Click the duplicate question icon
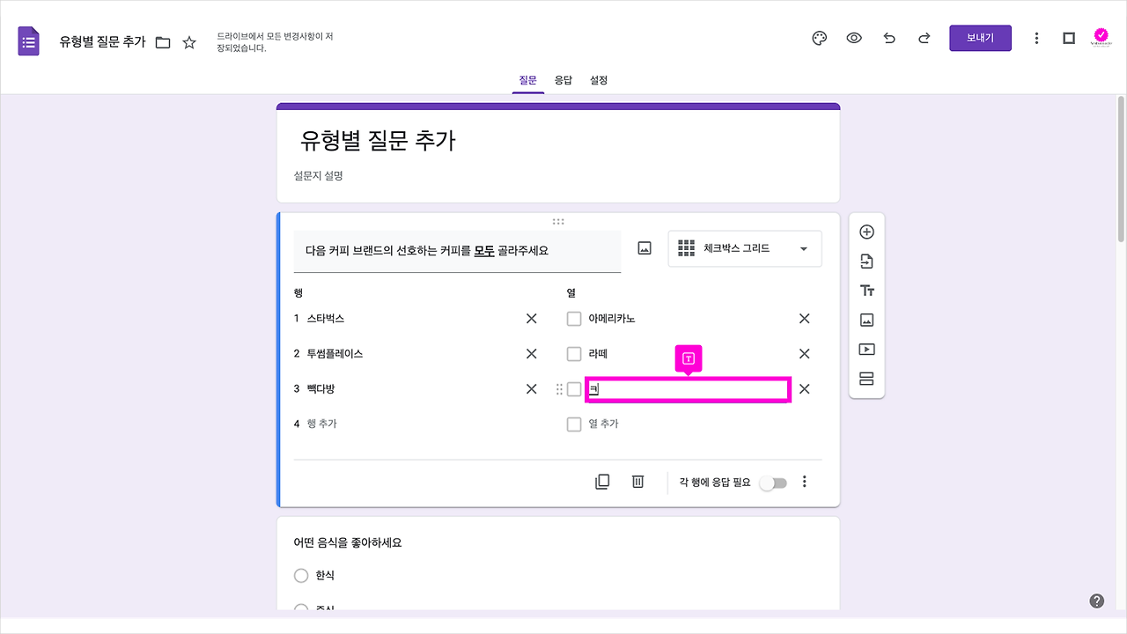 tap(602, 481)
